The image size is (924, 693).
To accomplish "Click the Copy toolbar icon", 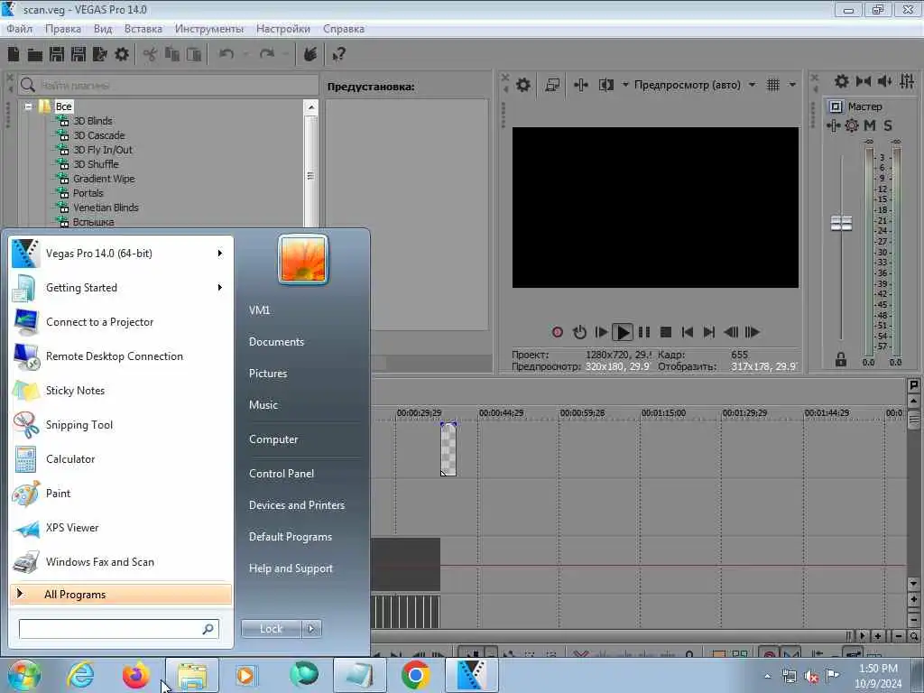I will tap(172, 55).
